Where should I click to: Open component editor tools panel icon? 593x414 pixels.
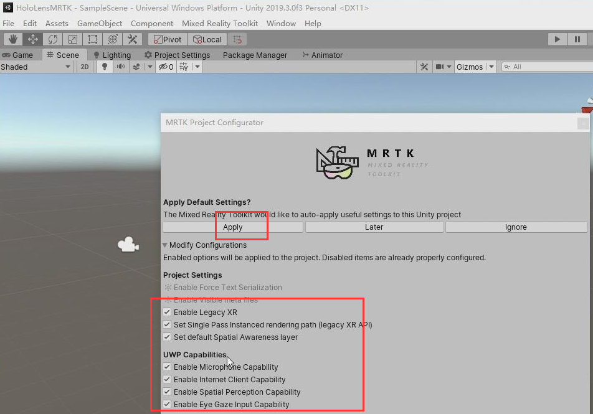(424, 67)
